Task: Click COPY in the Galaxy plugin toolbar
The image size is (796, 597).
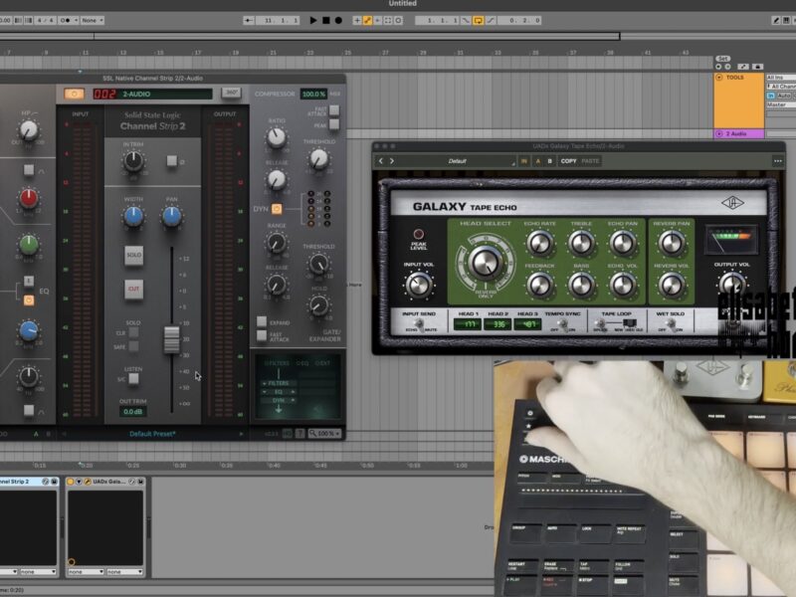Action: (x=568, y=160)
